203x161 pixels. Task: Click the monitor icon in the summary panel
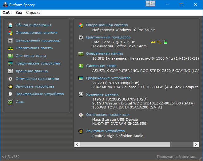point(81,78)
